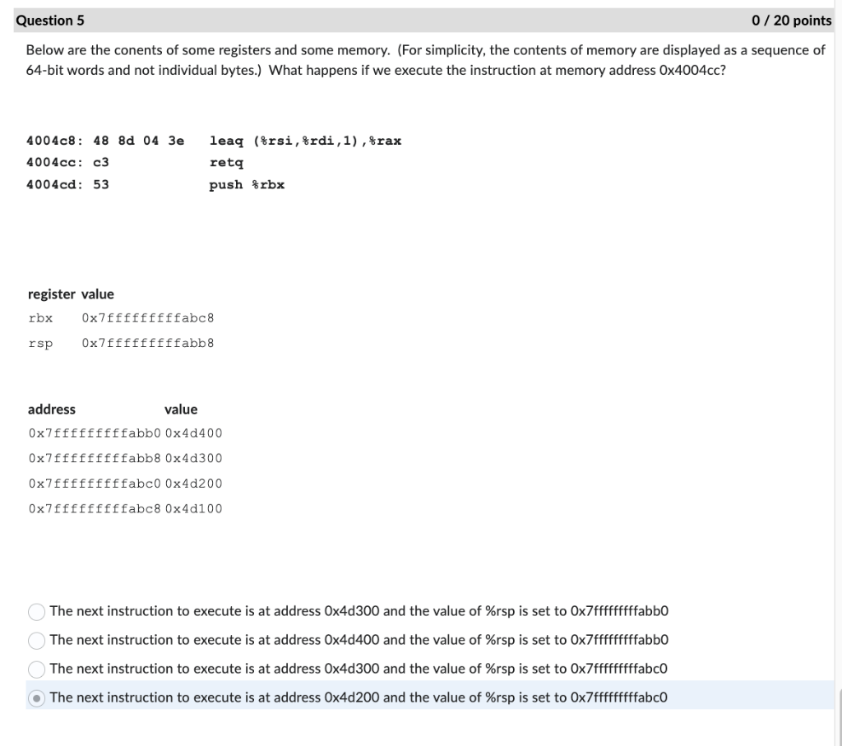
Task: Click the '4004cc: c3' address line
Action: [67, 163]
